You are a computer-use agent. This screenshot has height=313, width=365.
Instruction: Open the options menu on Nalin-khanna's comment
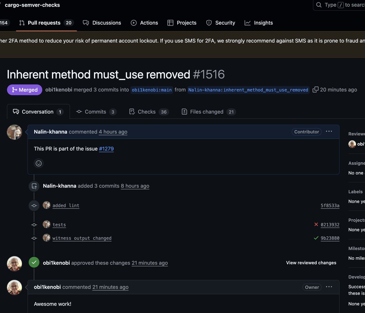pyautogui.click(x=329, y=132)
